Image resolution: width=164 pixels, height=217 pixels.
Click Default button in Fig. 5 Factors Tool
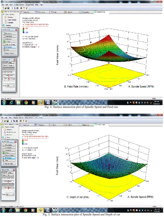4,175
